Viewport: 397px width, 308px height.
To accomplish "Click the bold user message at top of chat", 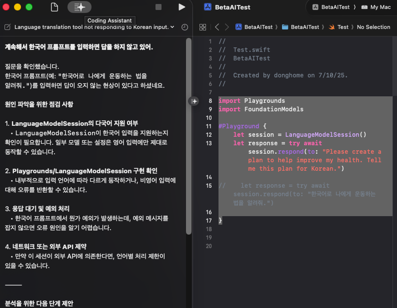I will coord(78,47).
